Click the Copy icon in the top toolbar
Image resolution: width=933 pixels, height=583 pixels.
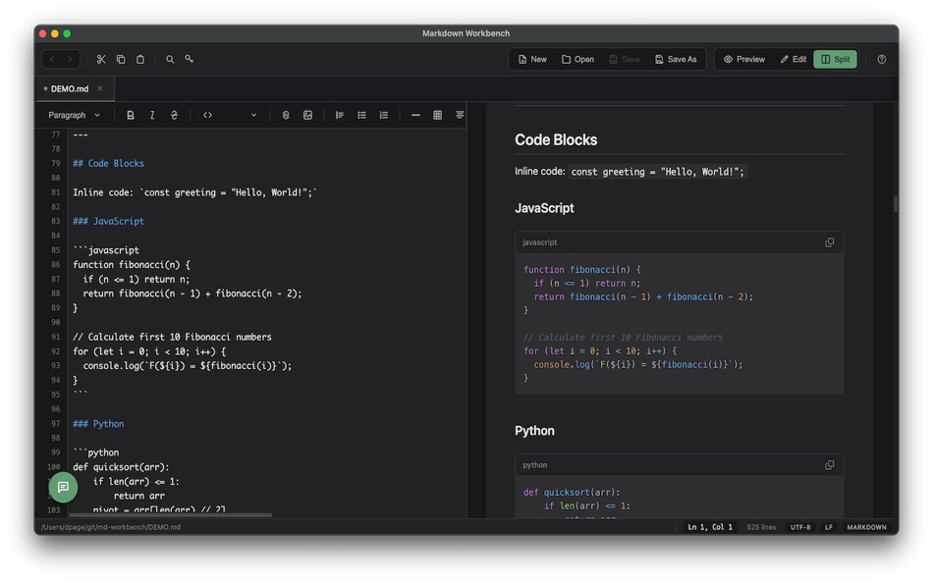coord(121,59)
